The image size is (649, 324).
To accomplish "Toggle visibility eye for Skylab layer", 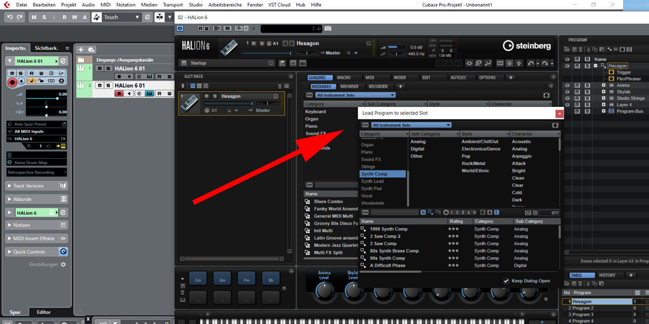I will tap(567, 92).
